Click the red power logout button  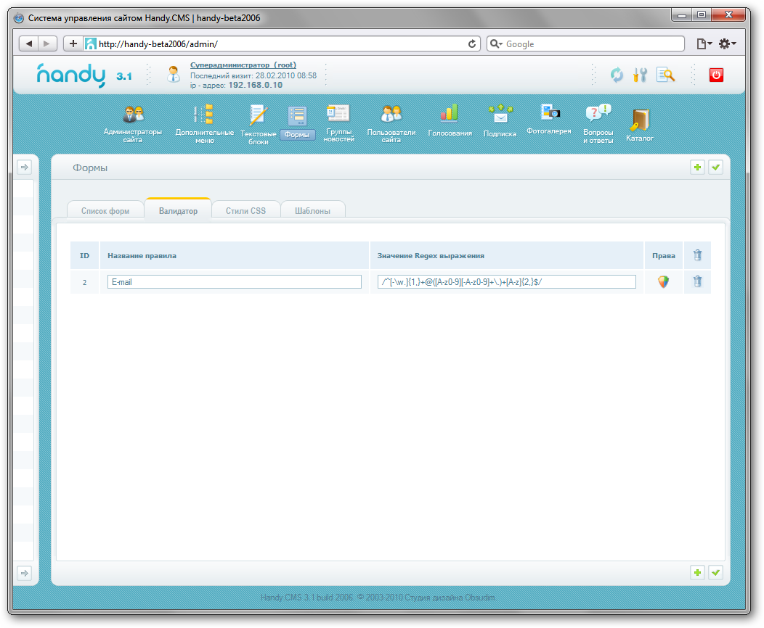[x=716, y=75]
